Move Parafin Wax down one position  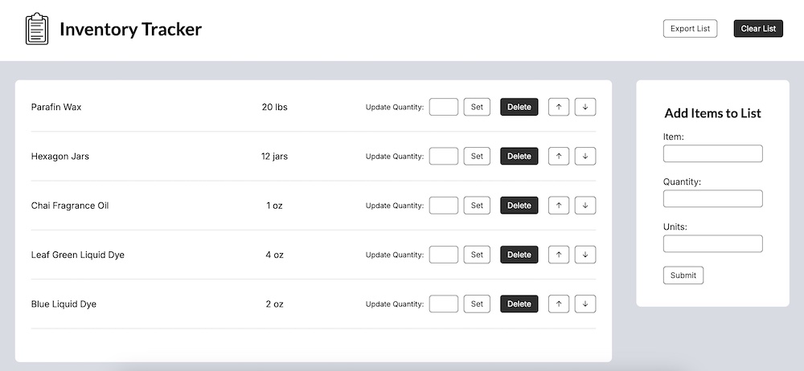coord(585,107)
